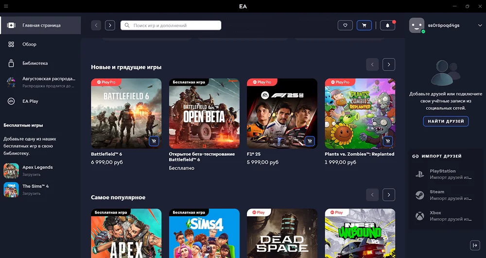Click the 1 999,00 руб price
Image resolution: width=486 pixels, height=258 pixels.
pos(340,162)
